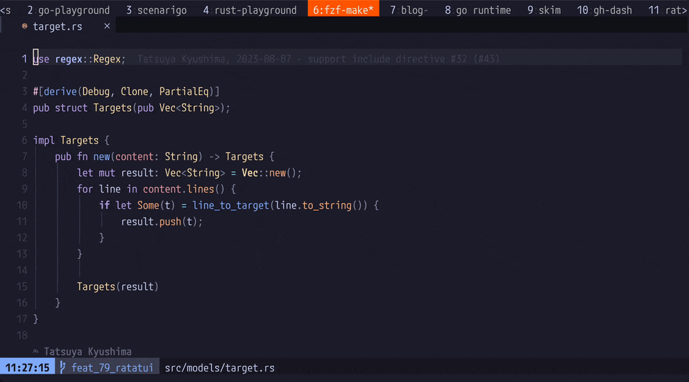Place cursor on line number 7
689x382 pixels.
(x=24, y=157)
